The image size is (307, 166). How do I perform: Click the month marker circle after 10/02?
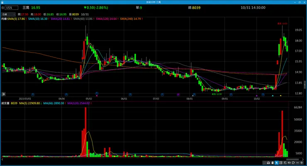(263, 95)
